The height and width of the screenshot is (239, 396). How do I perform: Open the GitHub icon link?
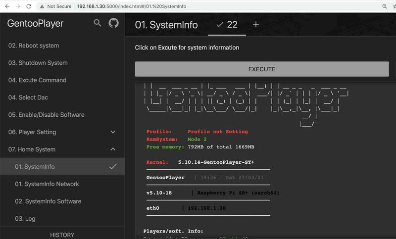point(113,23)
